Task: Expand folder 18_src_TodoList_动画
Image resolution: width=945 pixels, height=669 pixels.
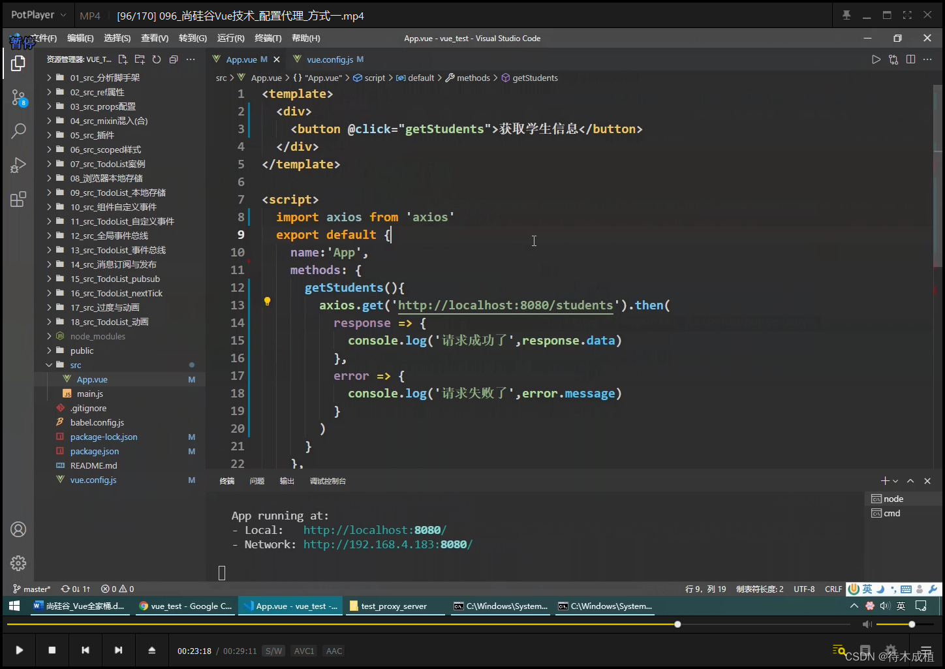Action: [x=110, y=322]
